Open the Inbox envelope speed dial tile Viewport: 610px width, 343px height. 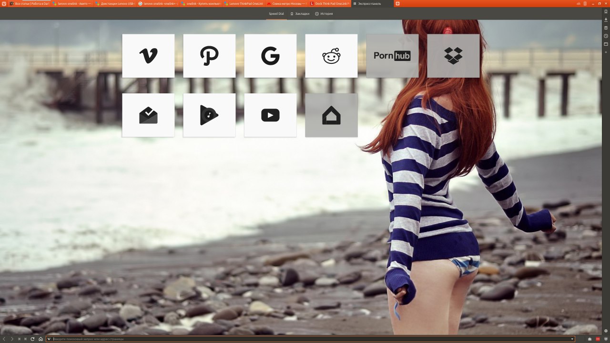click(x=148, y=115)
